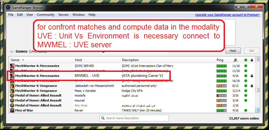Image resolution: width=269 pixels, height=130 pixels.
Task: Select host mourad
Action: pos(79,100)
